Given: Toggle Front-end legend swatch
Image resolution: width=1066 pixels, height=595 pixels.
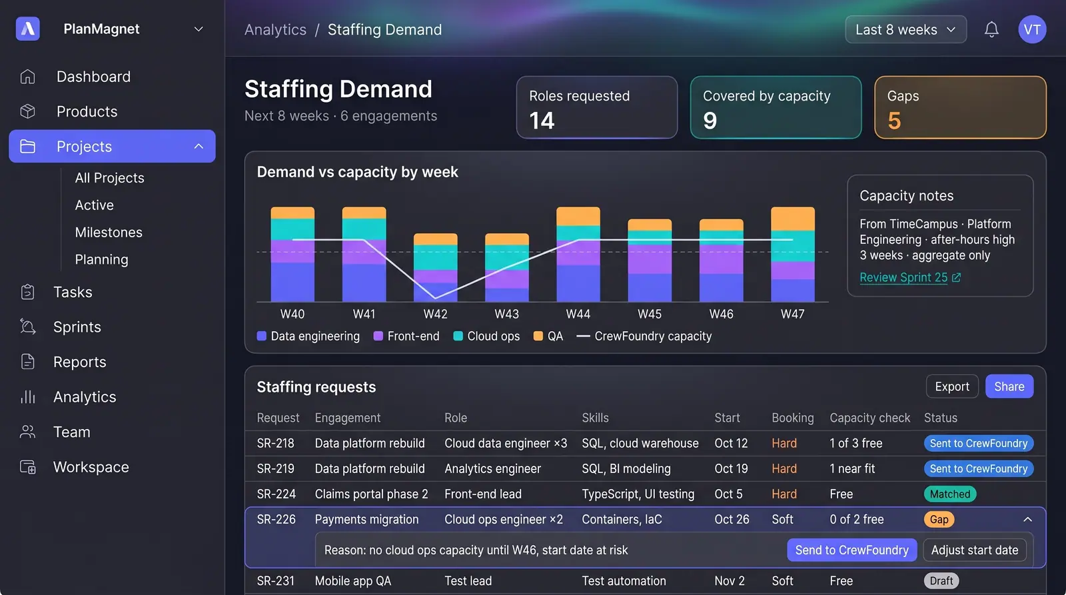Looking at the screenshot, I should [x=378, y=336].
